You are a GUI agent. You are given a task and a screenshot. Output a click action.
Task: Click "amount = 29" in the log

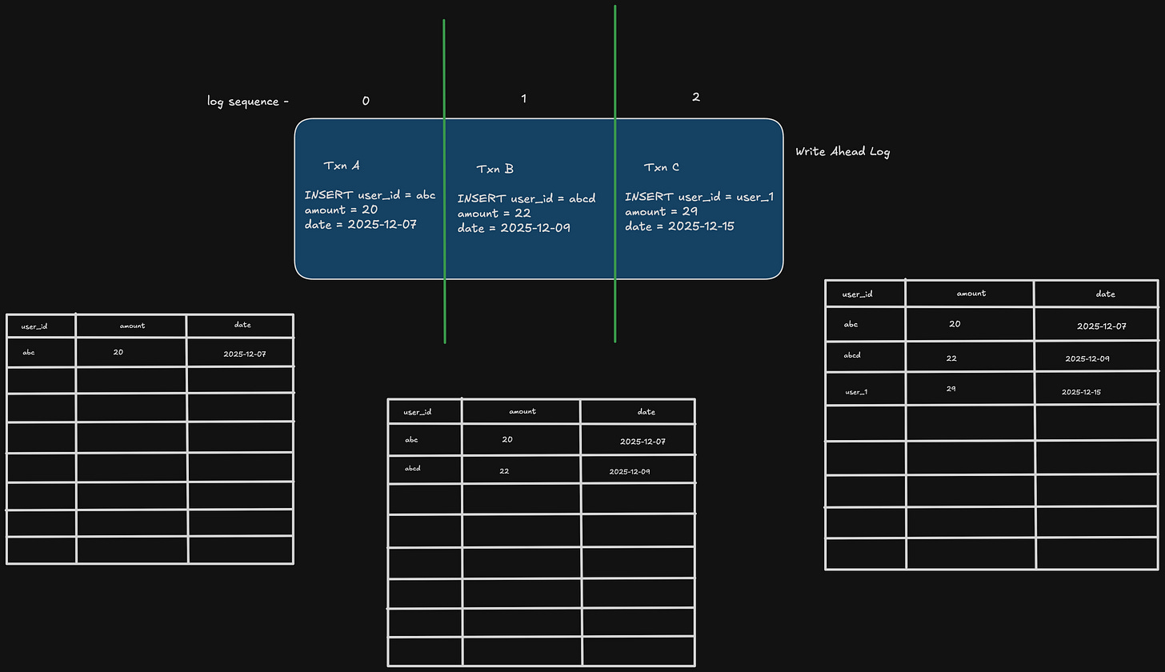(661, 212)
